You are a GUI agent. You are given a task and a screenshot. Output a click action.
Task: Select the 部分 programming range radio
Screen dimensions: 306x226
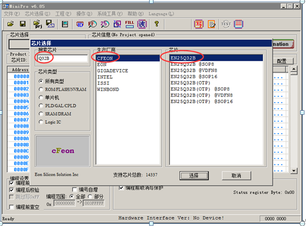[x=90, y=197]
